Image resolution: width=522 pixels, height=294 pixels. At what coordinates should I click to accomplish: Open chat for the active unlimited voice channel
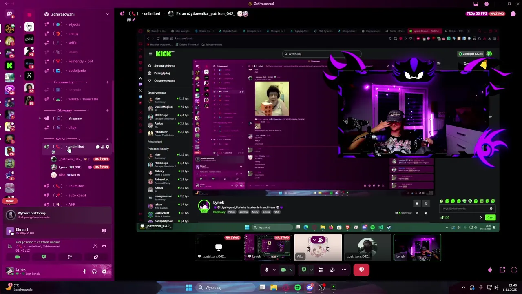point(97,147)
